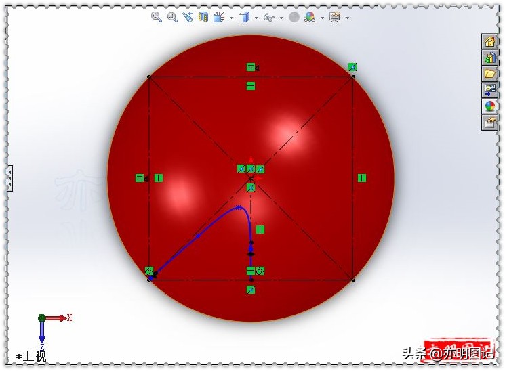Select the relation icon at the top-right corner
Screen dimensions: 505x371
352,67
